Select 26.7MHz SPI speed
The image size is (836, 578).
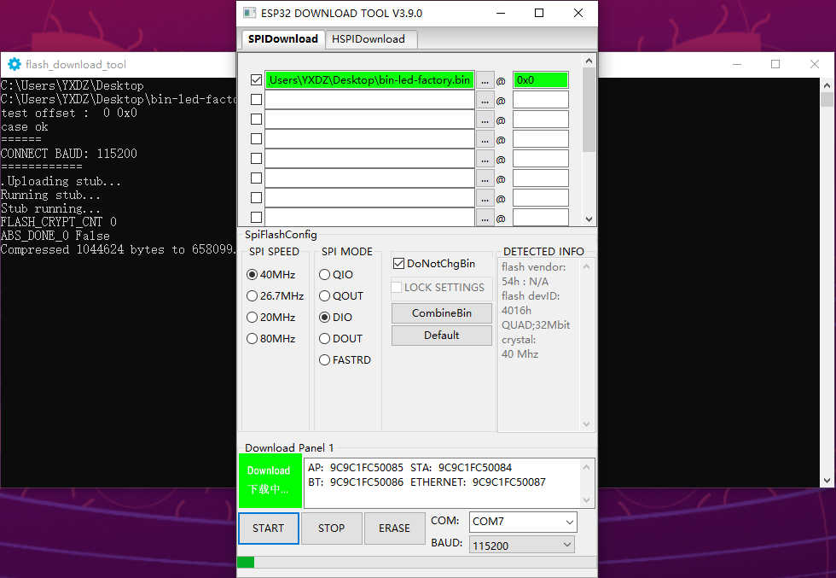point(275,295)
